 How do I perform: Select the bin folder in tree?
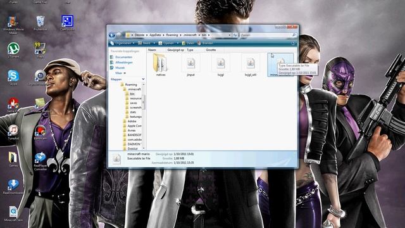[x=132, y=94]
